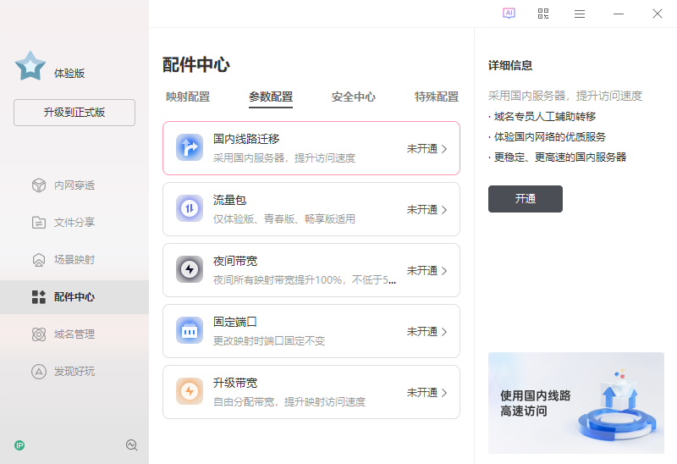Click the 升级到正式版 button
This screenshot has width=677, height=464.
tap(74, 113)
